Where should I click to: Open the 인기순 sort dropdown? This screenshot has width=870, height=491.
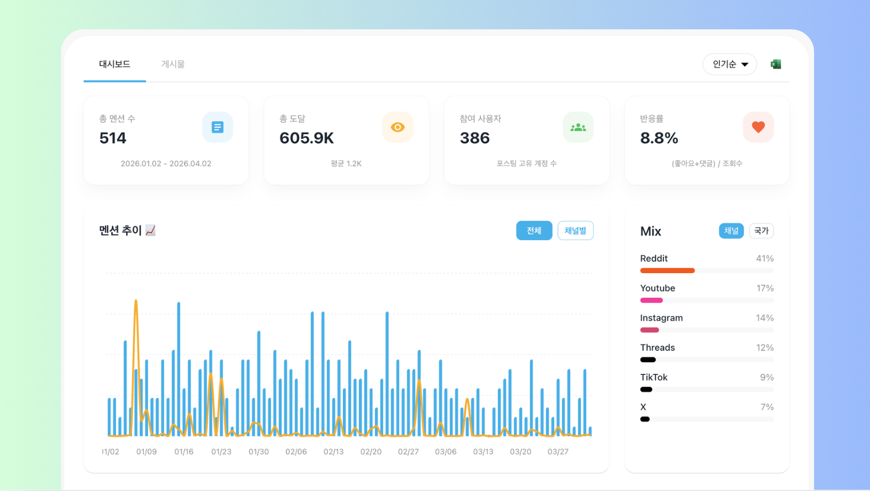tap(729, 64)
